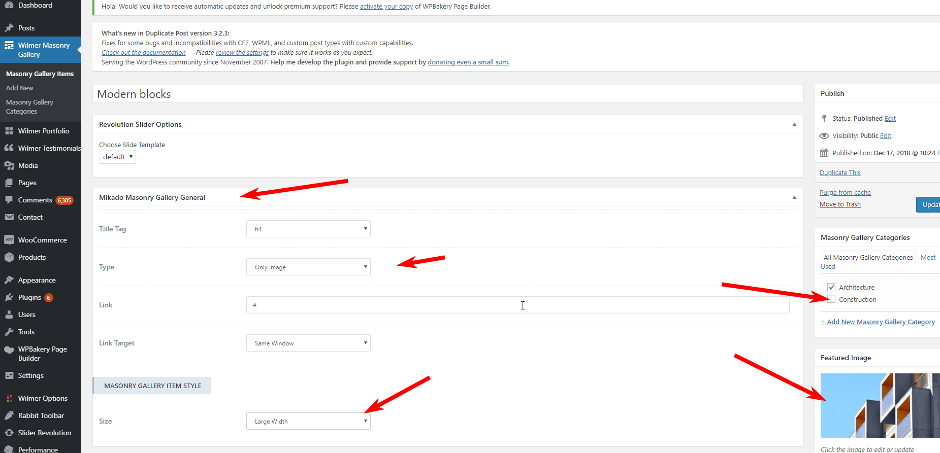
Task: Click the Settings sliders icon
Action: coord(9,375)
